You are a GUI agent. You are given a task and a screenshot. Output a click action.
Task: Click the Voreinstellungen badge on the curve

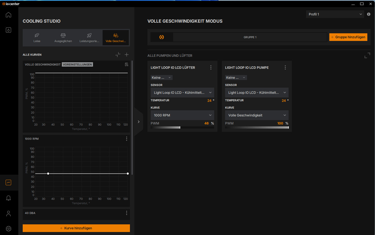(x=77, y=64)
